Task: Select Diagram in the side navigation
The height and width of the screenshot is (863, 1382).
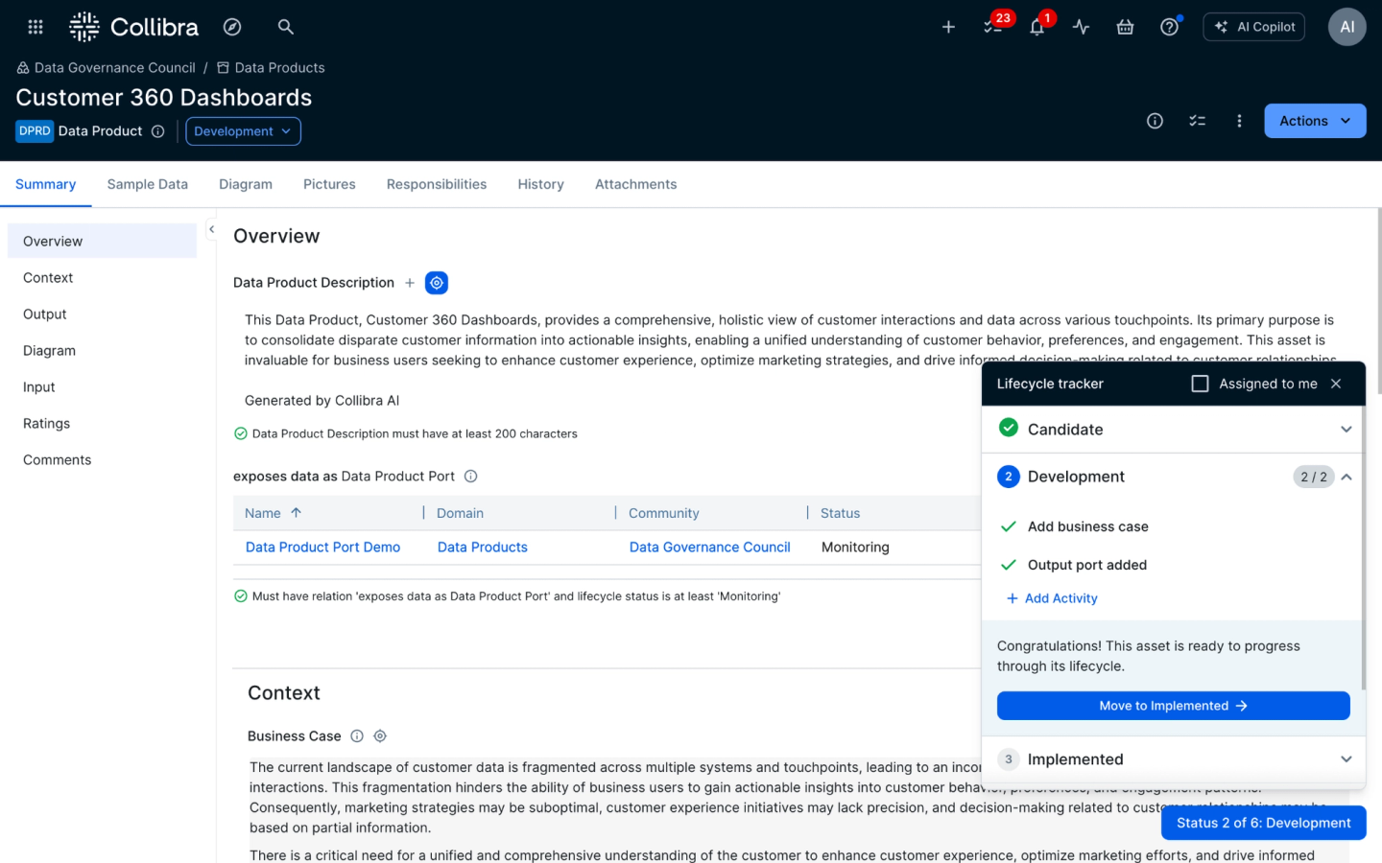Action: [x=102, y=350]
